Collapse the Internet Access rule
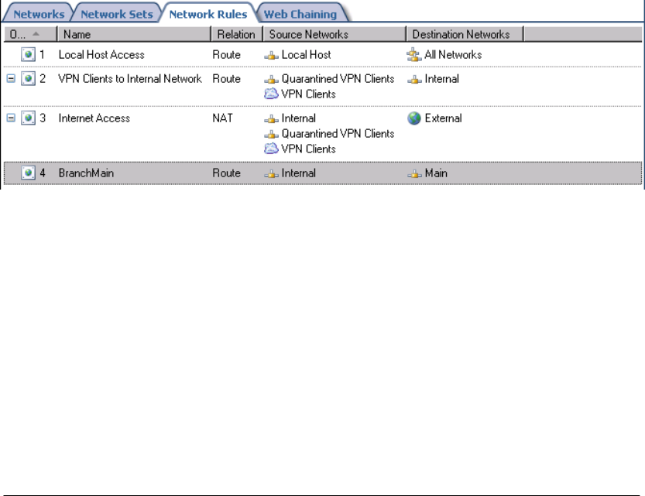The image size is (645, 496). (x=10, y=118)
